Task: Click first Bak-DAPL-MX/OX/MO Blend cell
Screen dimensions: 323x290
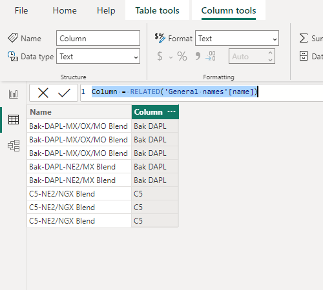Action: [79, 126]
